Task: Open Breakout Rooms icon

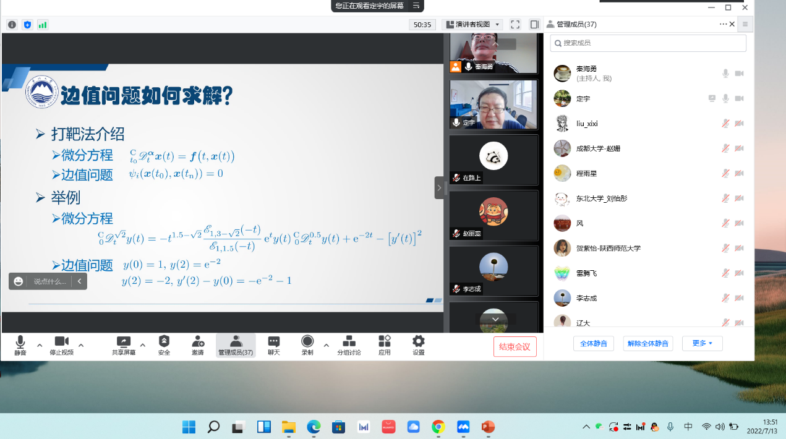Action: point(349,342)
